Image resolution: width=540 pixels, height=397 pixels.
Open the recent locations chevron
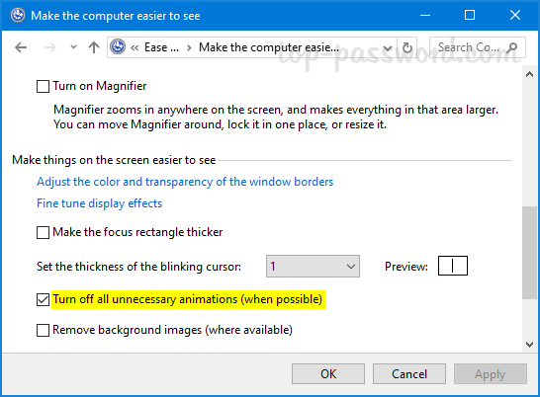(x=73, y=46)
